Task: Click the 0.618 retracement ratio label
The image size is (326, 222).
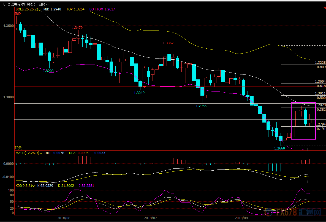Action: pyautogui.click(x=321, y=86)
